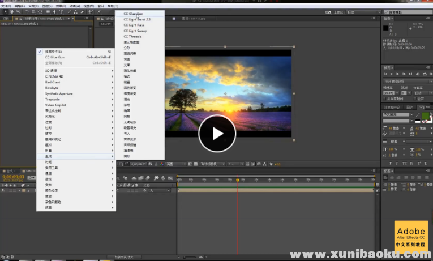Select CC Glue Gun in the effects list
This screenshot has height=261, width=433.
coord(134,14)
